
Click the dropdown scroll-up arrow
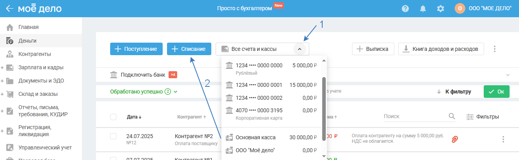coord(324,60)
